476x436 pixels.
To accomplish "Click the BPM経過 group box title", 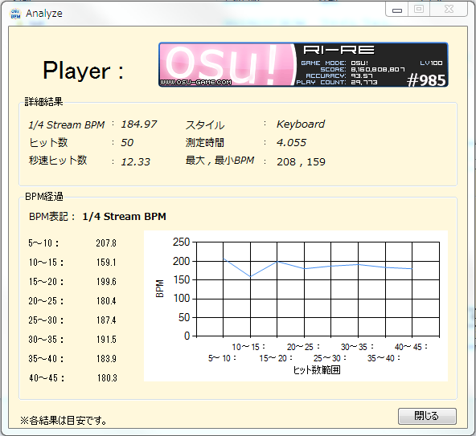I will (44, 197).
